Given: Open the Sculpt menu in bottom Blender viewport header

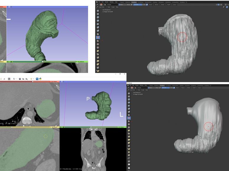Looking at the screenshot, I should tap(143, 90).
